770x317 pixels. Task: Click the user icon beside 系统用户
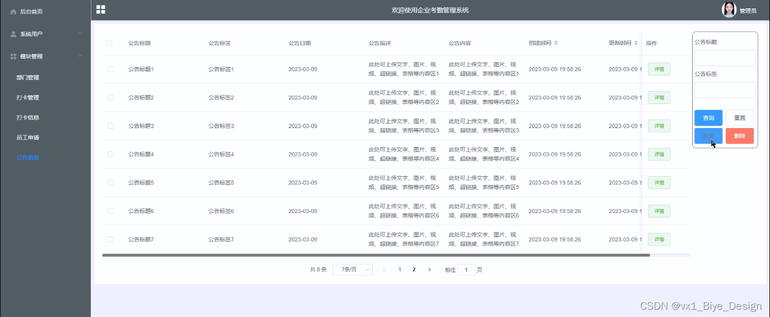(13, 34)
